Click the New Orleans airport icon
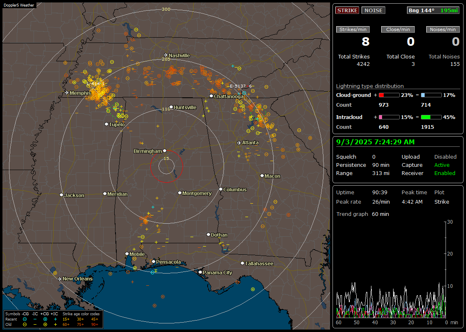Viewport: 466px width, 332px height. (59, 279)
